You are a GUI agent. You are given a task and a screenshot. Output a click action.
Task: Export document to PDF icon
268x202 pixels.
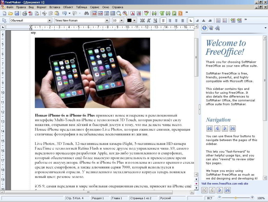(30, 13)
